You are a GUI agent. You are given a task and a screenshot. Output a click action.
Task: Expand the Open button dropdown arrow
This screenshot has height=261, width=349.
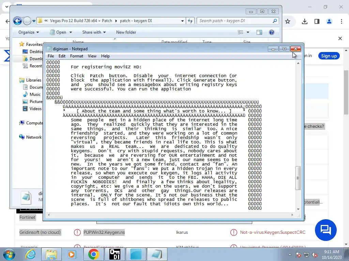pos(71,32)
